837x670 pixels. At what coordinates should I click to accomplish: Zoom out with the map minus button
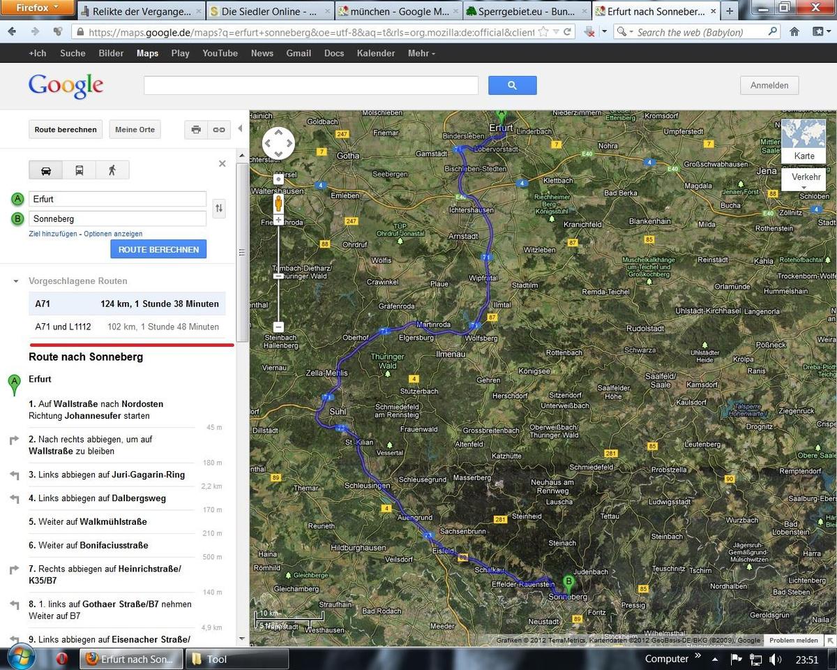(x=278, y=327)
